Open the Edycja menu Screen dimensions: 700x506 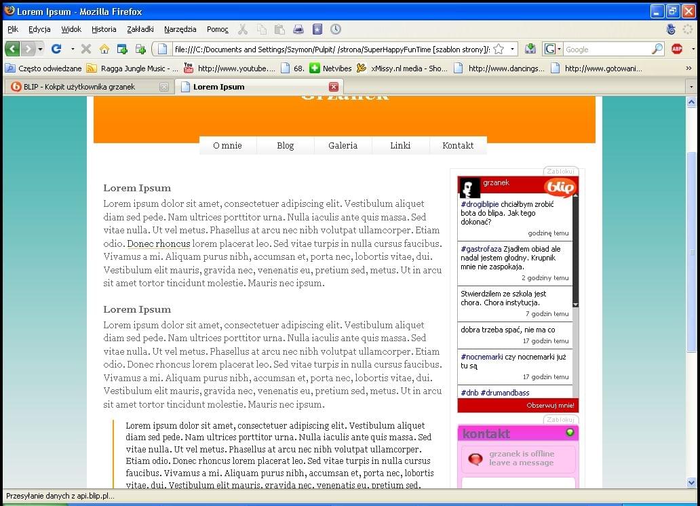[x=39, y=29]
